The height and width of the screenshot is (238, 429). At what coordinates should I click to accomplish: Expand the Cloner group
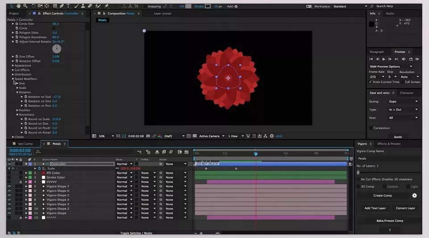point(13,136)
